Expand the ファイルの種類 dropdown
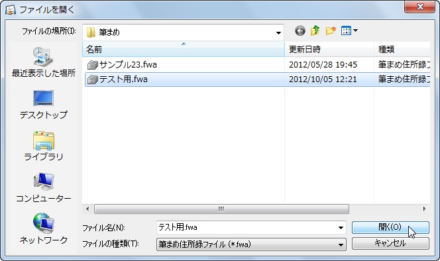 tap(341, 244)
